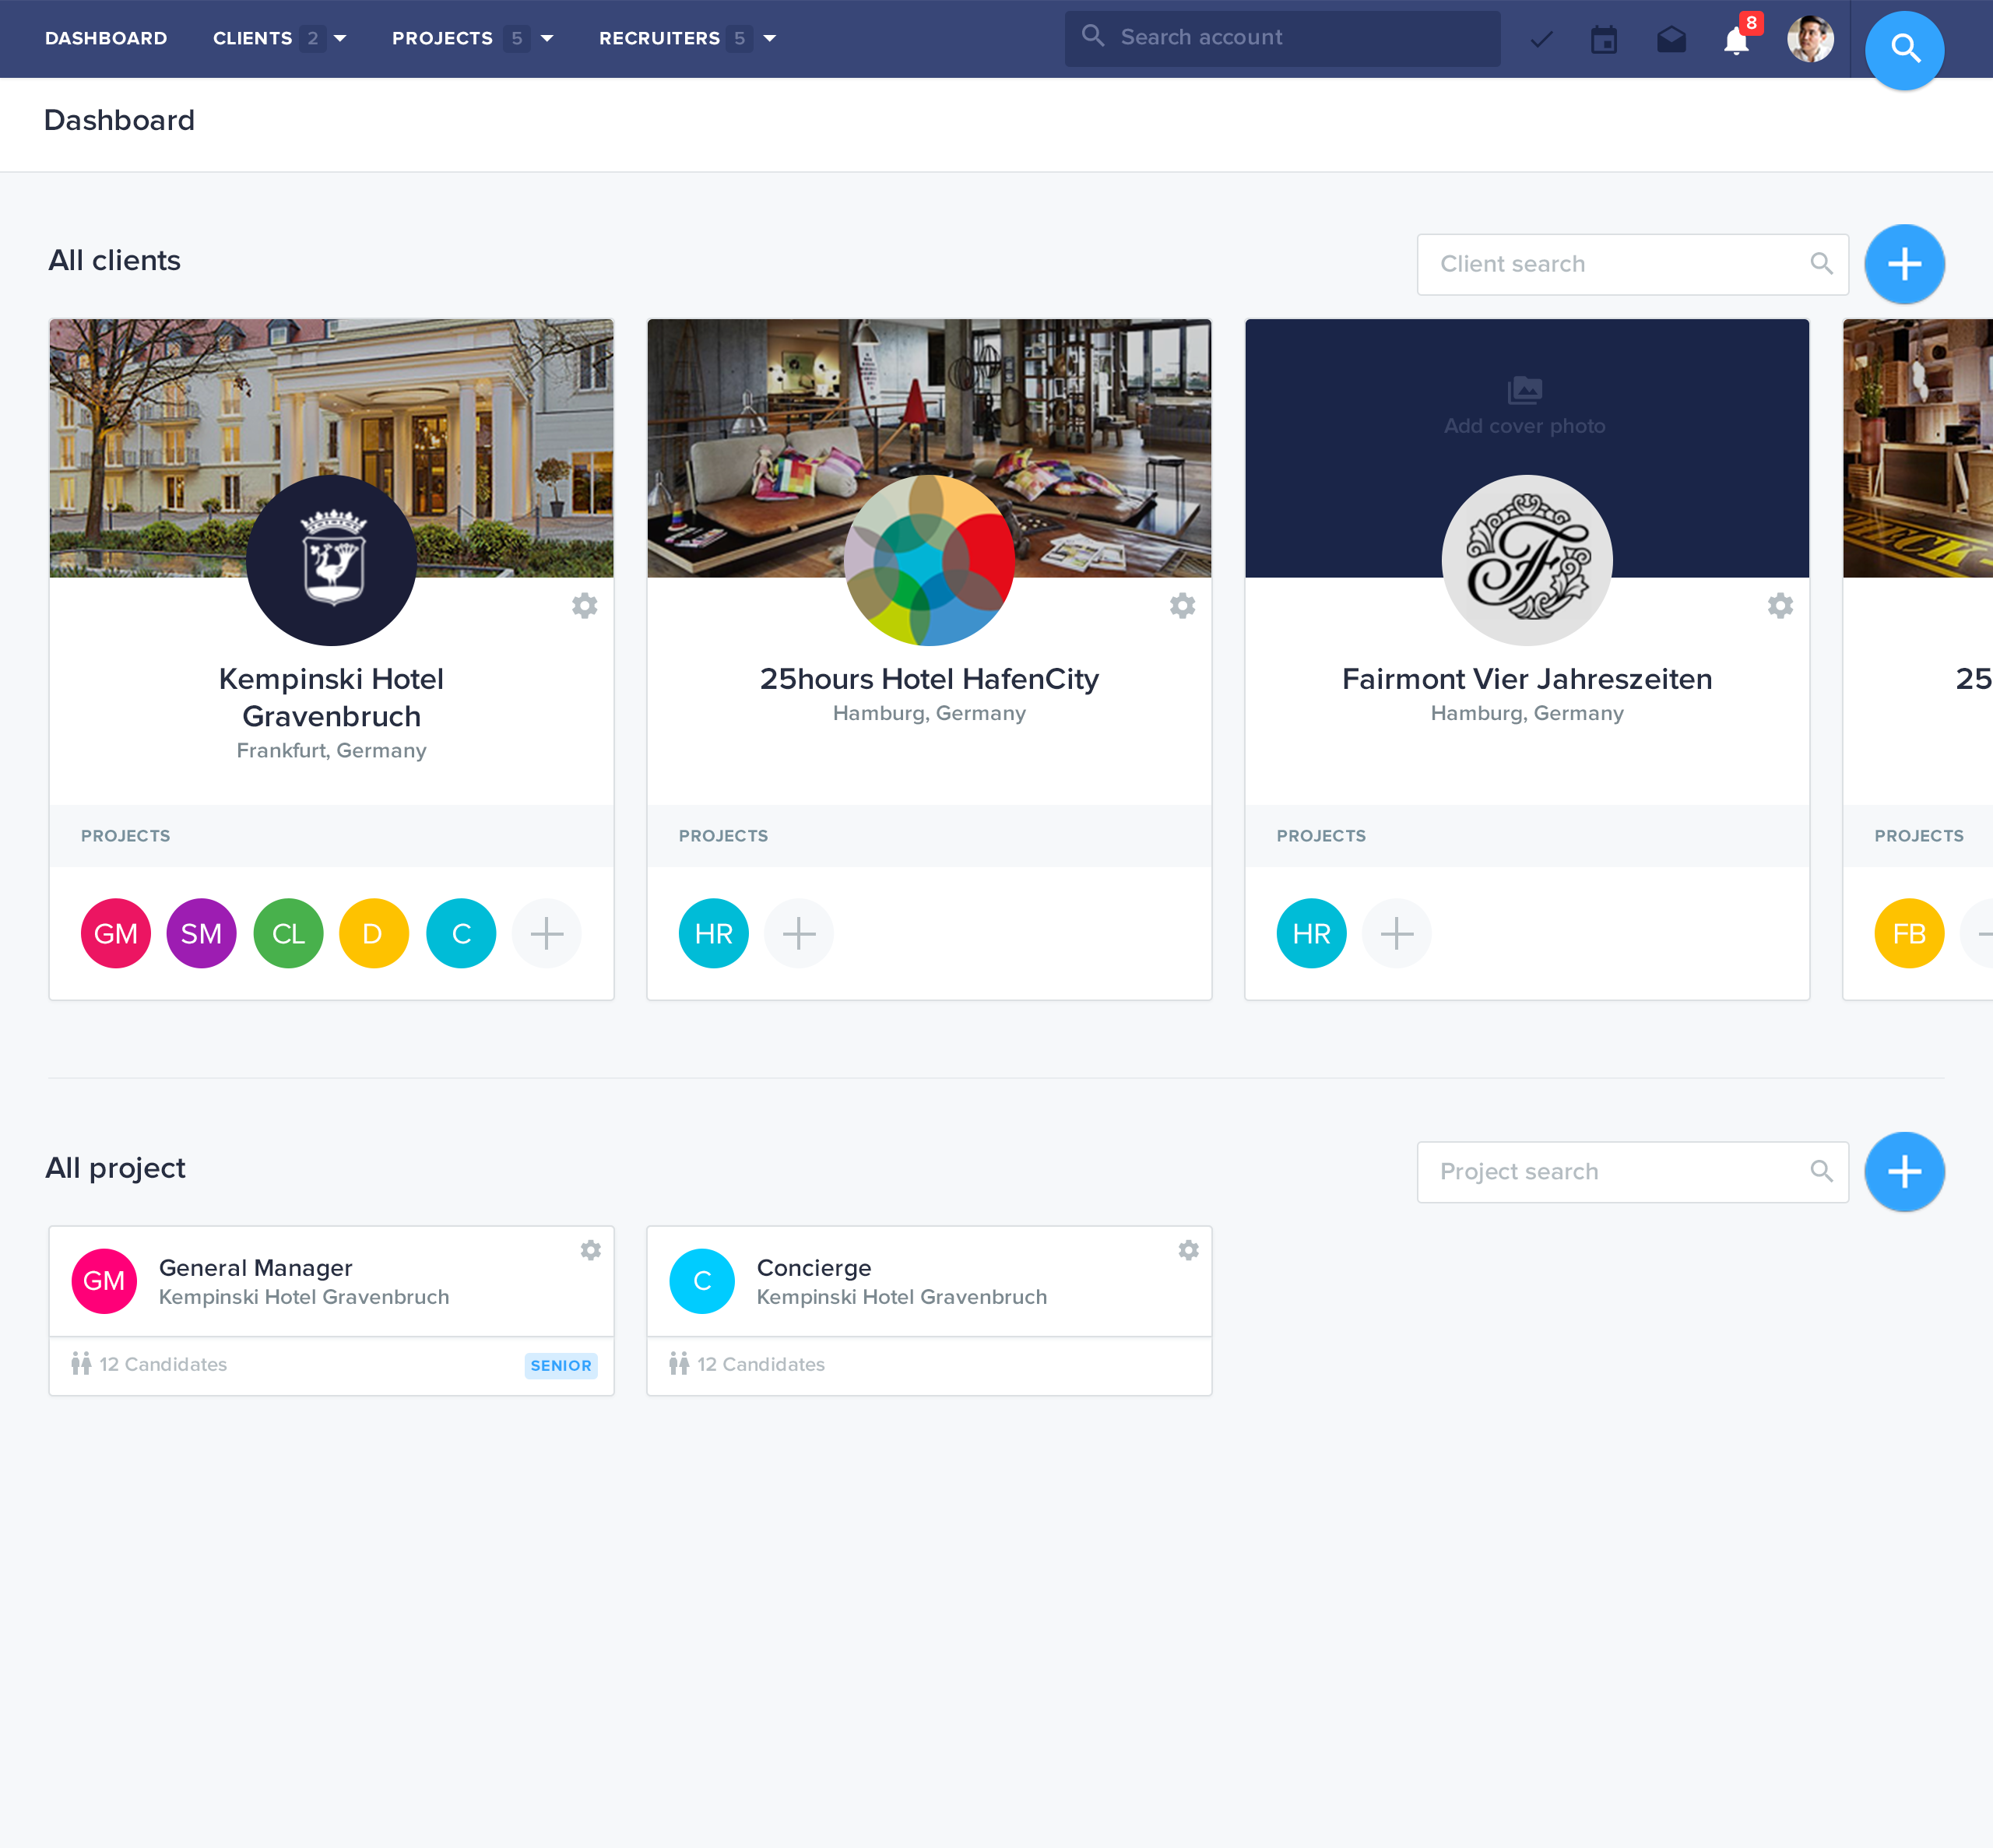The width and height of the screenshot is (1993, 1848).
Task: Open settings gear on 25hours Hotel HafenCity card
Action: [x=1183, y=606]
